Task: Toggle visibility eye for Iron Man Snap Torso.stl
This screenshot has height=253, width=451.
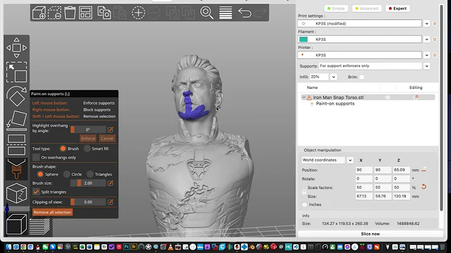Action: [x=388, y=98]
